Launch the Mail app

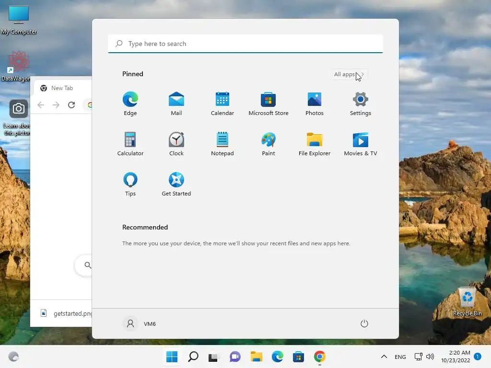(176, 104)
